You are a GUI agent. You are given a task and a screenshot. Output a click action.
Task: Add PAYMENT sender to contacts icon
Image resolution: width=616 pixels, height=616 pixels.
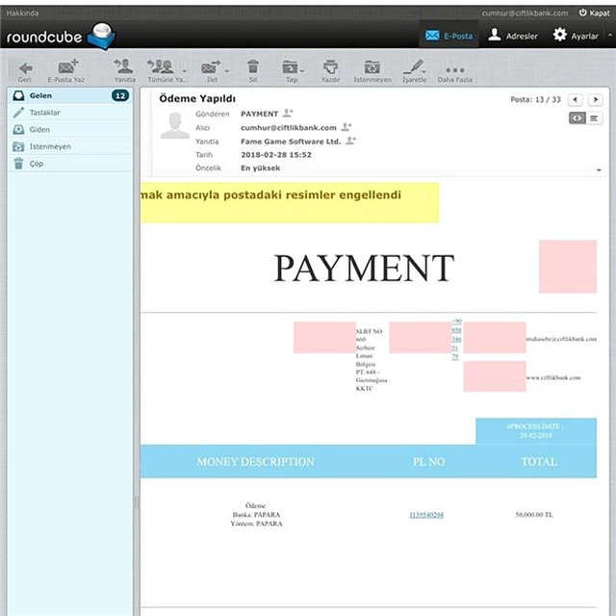(x=288, y=114)
